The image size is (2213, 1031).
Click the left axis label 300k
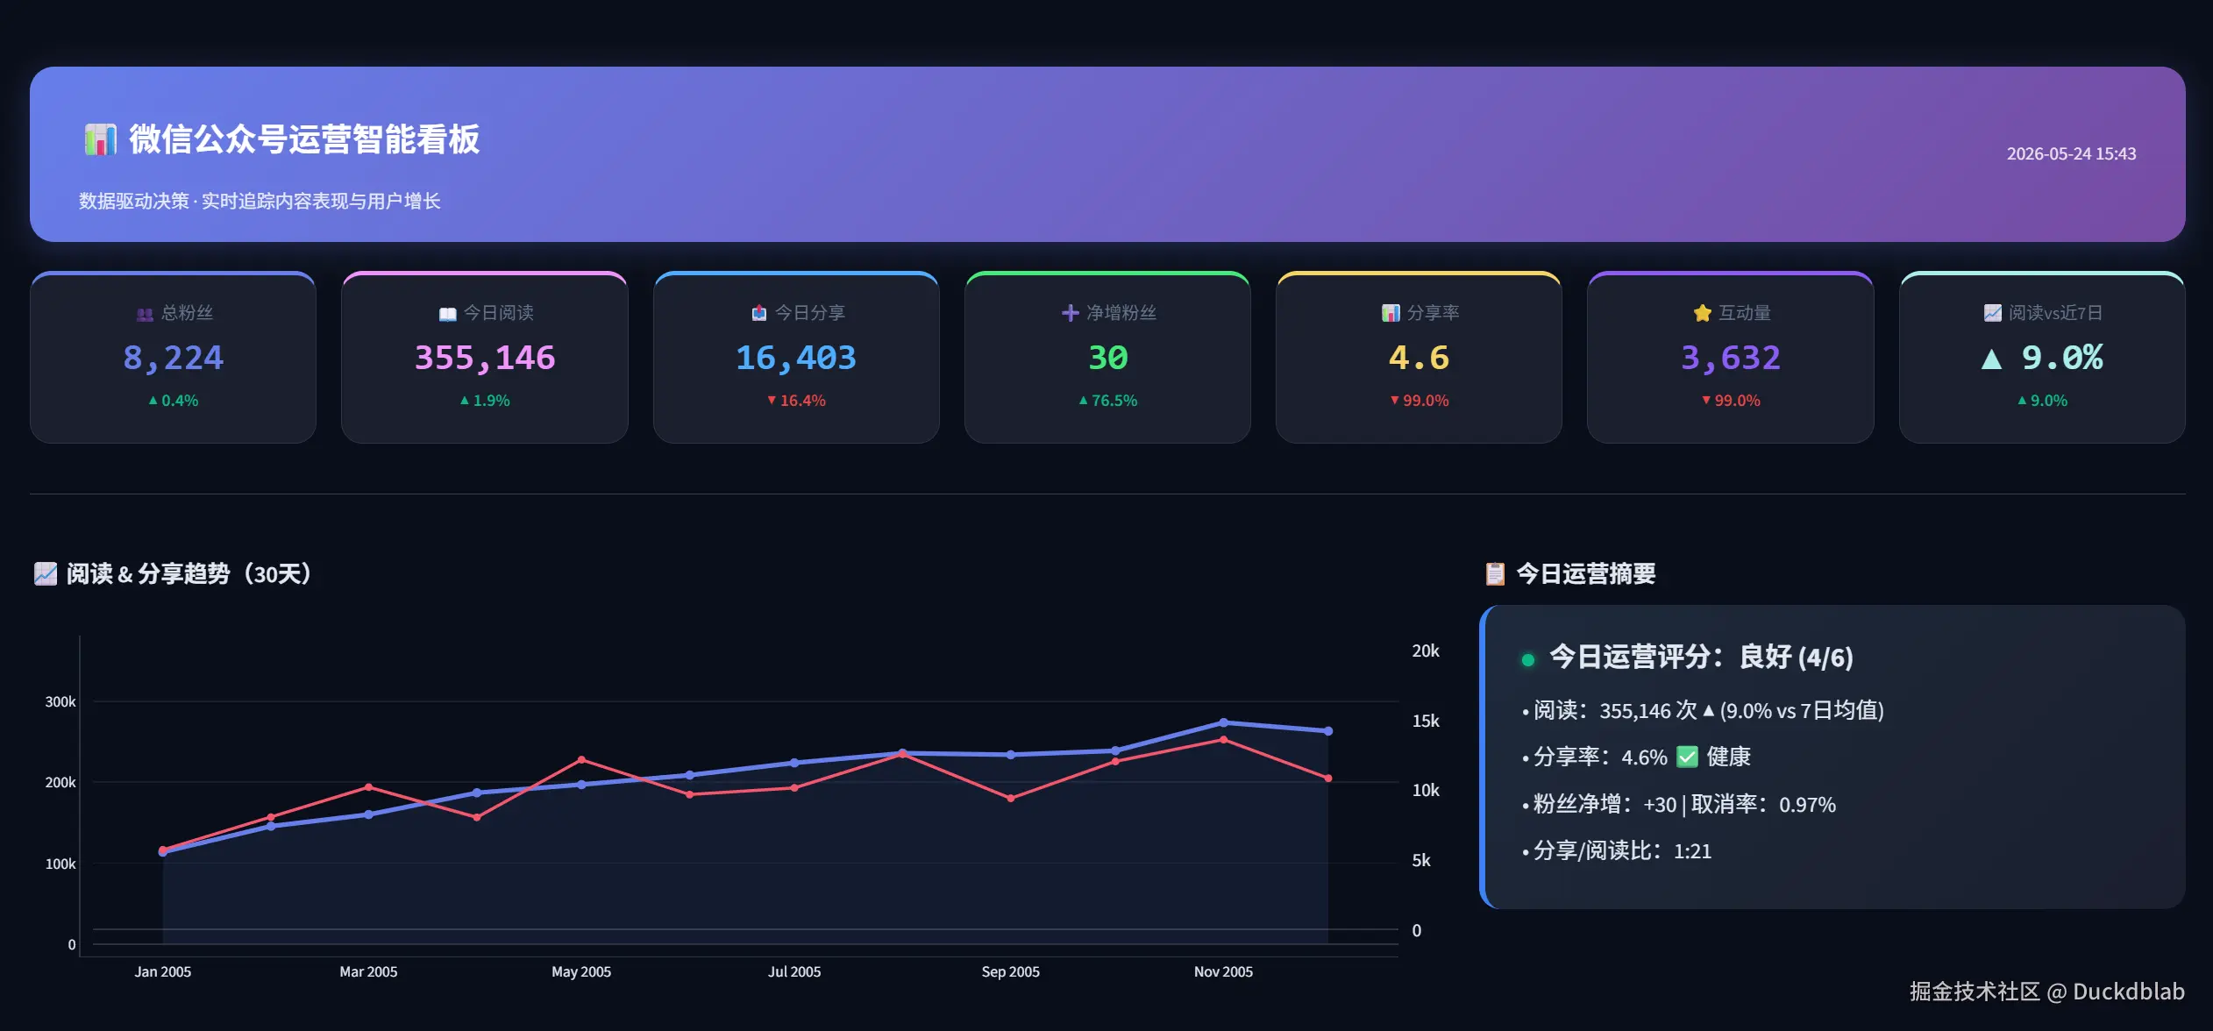coord(60,701)
